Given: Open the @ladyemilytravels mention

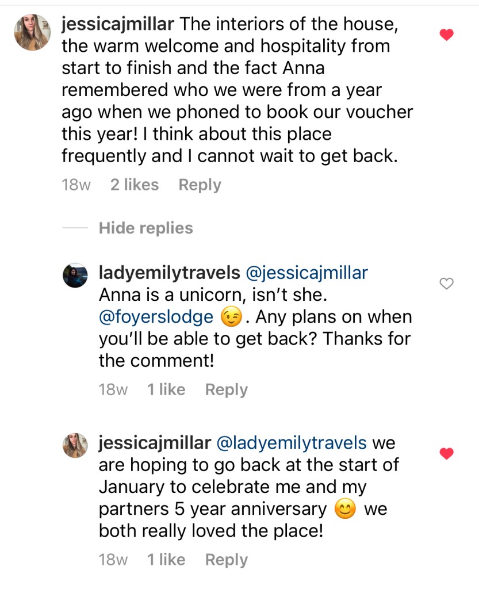Looking at the screenshot, I should pos(291,443).
